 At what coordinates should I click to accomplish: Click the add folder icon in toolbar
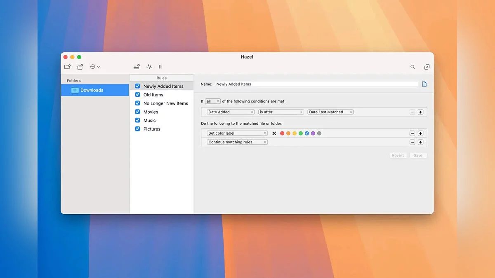point(67,67)
